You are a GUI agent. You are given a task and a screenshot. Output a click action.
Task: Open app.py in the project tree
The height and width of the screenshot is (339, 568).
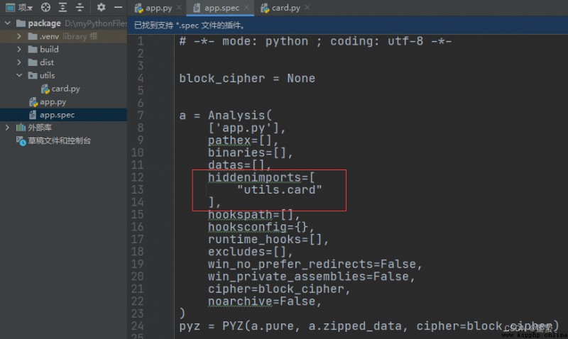coord(63,102)
